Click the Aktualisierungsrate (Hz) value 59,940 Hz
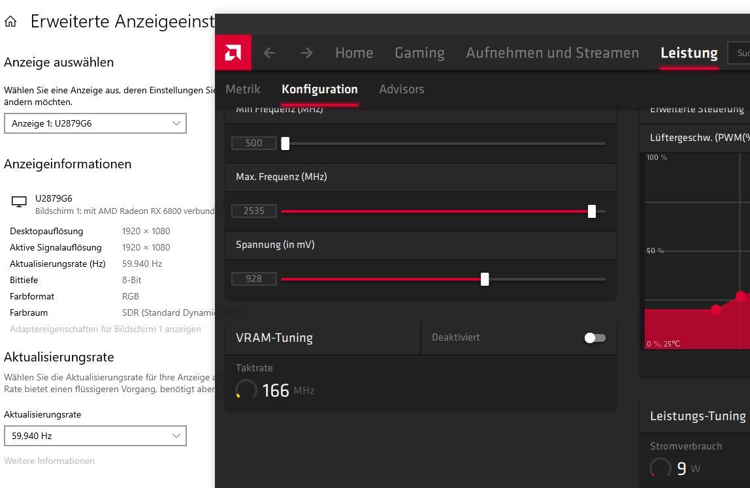Viewport: 750px width, 488px height. click(x=142, y=264)
